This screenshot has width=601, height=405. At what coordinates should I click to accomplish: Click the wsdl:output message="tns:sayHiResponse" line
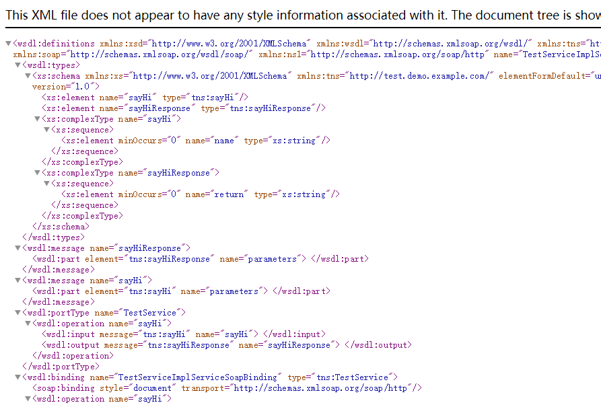click(227, 345)
